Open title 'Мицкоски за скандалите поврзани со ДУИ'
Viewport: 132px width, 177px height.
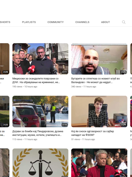coord(36,80)
